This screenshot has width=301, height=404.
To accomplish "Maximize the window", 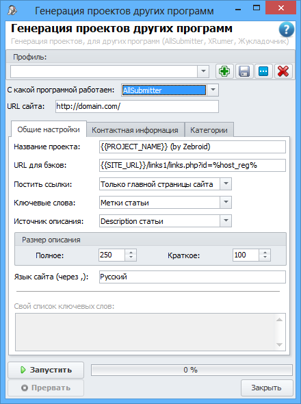I will coord(257,8).
